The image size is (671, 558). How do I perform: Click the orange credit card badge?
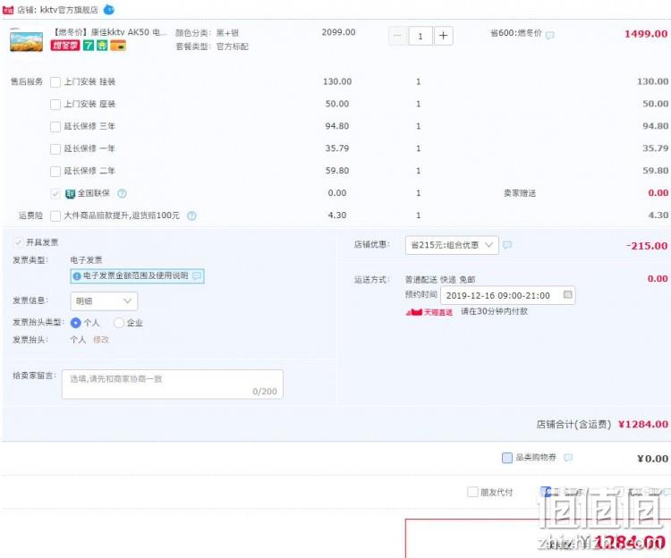click(x=118, y=45)
